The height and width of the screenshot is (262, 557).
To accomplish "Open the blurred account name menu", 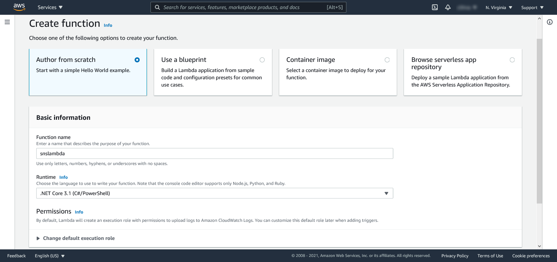I will pos(467,7).
